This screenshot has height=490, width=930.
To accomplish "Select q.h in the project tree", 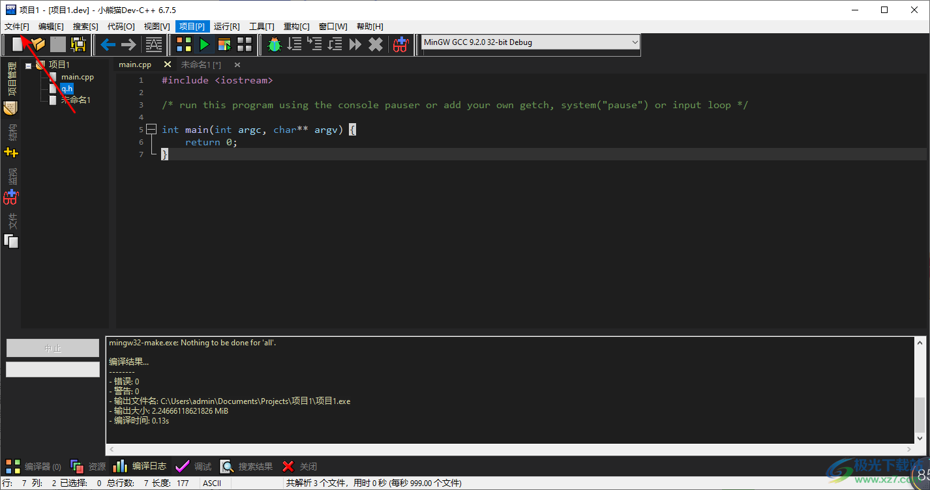I will 67,89.
